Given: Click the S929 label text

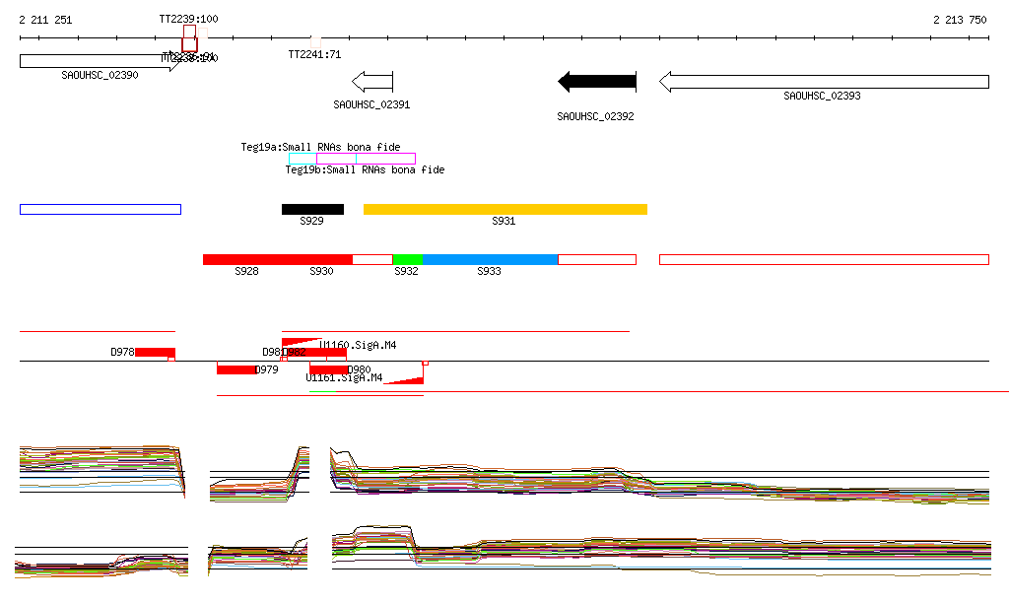Looking at the screenshot, I should (311, 222).
